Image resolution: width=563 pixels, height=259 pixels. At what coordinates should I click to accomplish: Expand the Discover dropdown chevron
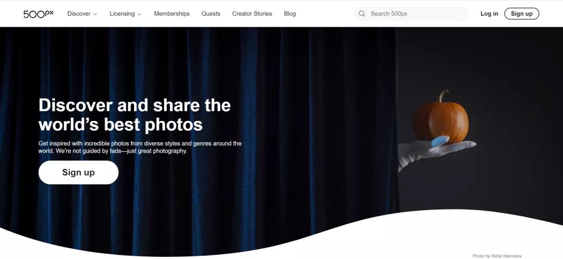(95, 15)
